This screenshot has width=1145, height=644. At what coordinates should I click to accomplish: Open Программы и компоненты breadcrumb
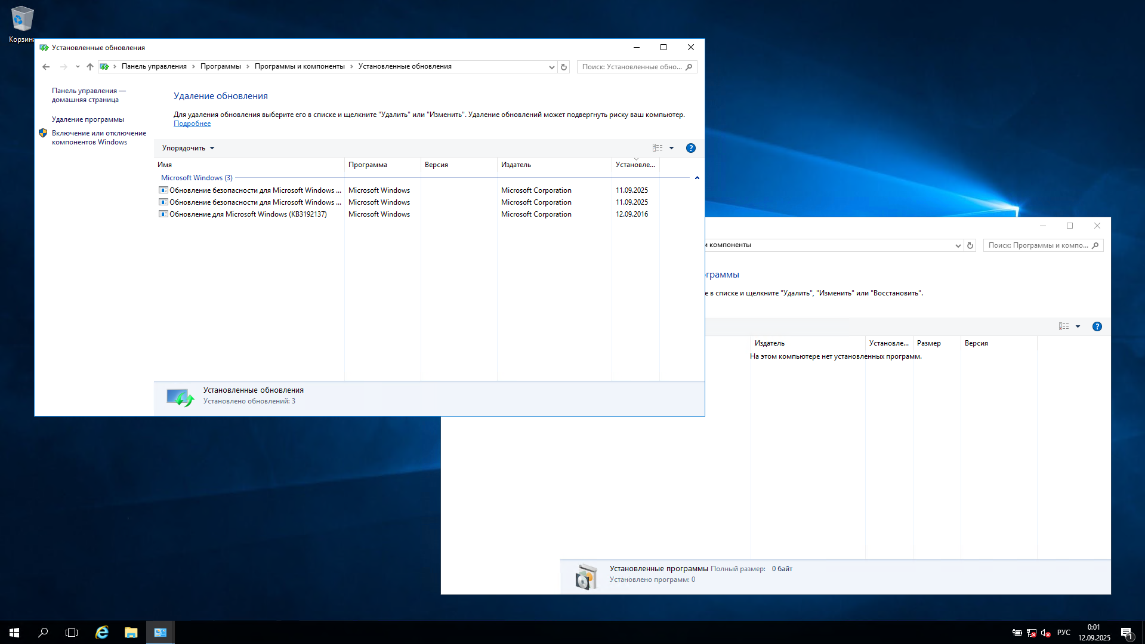click(300, 66)
